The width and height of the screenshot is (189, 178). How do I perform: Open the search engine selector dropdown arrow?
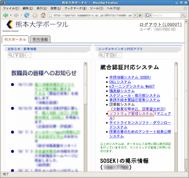pos(150,15)
